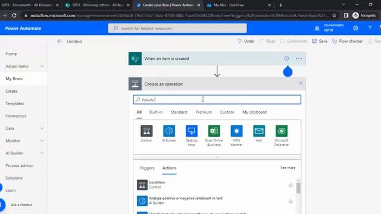Open the Power Automate settings gear
Viewport: 381px width, 214px height.
click(355, 28)
